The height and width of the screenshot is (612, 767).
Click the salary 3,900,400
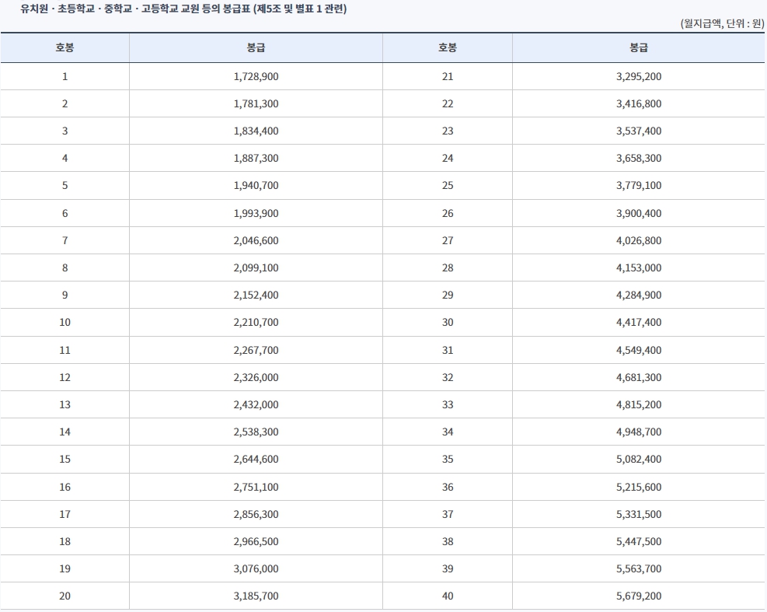[639, 213]
